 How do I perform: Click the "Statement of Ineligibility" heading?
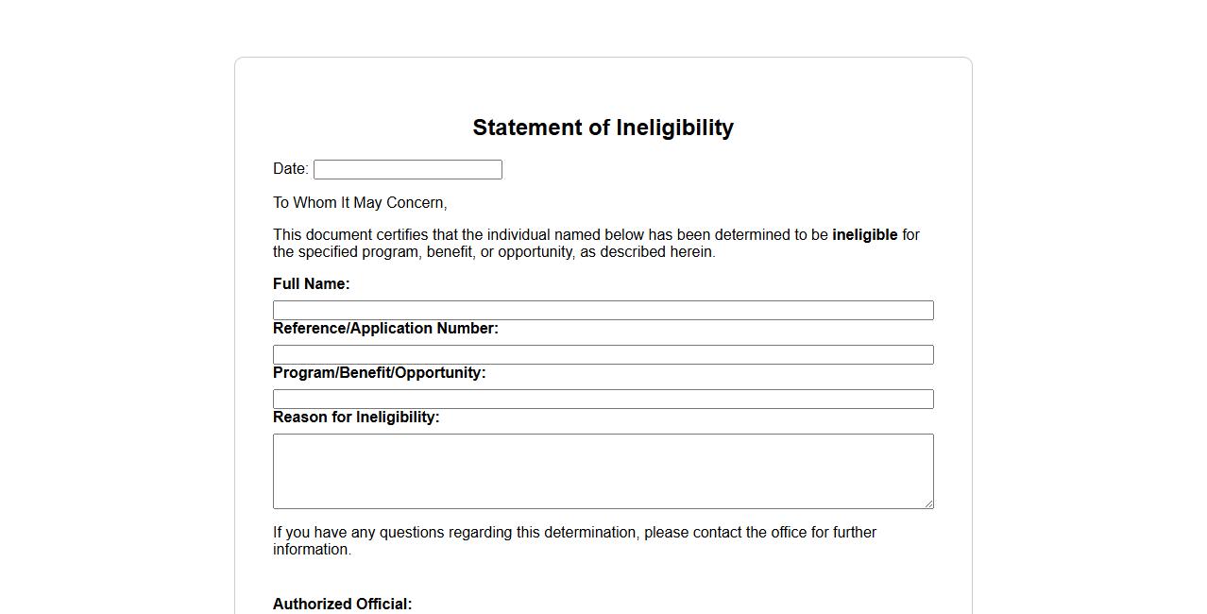tap(603, 128)
